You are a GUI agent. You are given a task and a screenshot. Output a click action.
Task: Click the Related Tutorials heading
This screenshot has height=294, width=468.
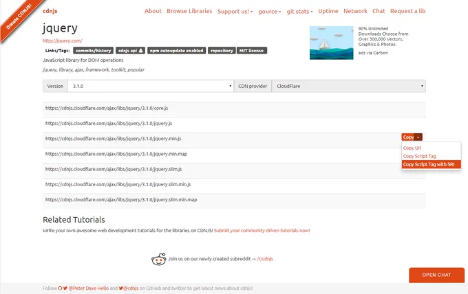tap(74, 220)
